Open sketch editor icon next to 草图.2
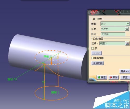The width and height of the screenshot is (130, 109). [127, 43]
